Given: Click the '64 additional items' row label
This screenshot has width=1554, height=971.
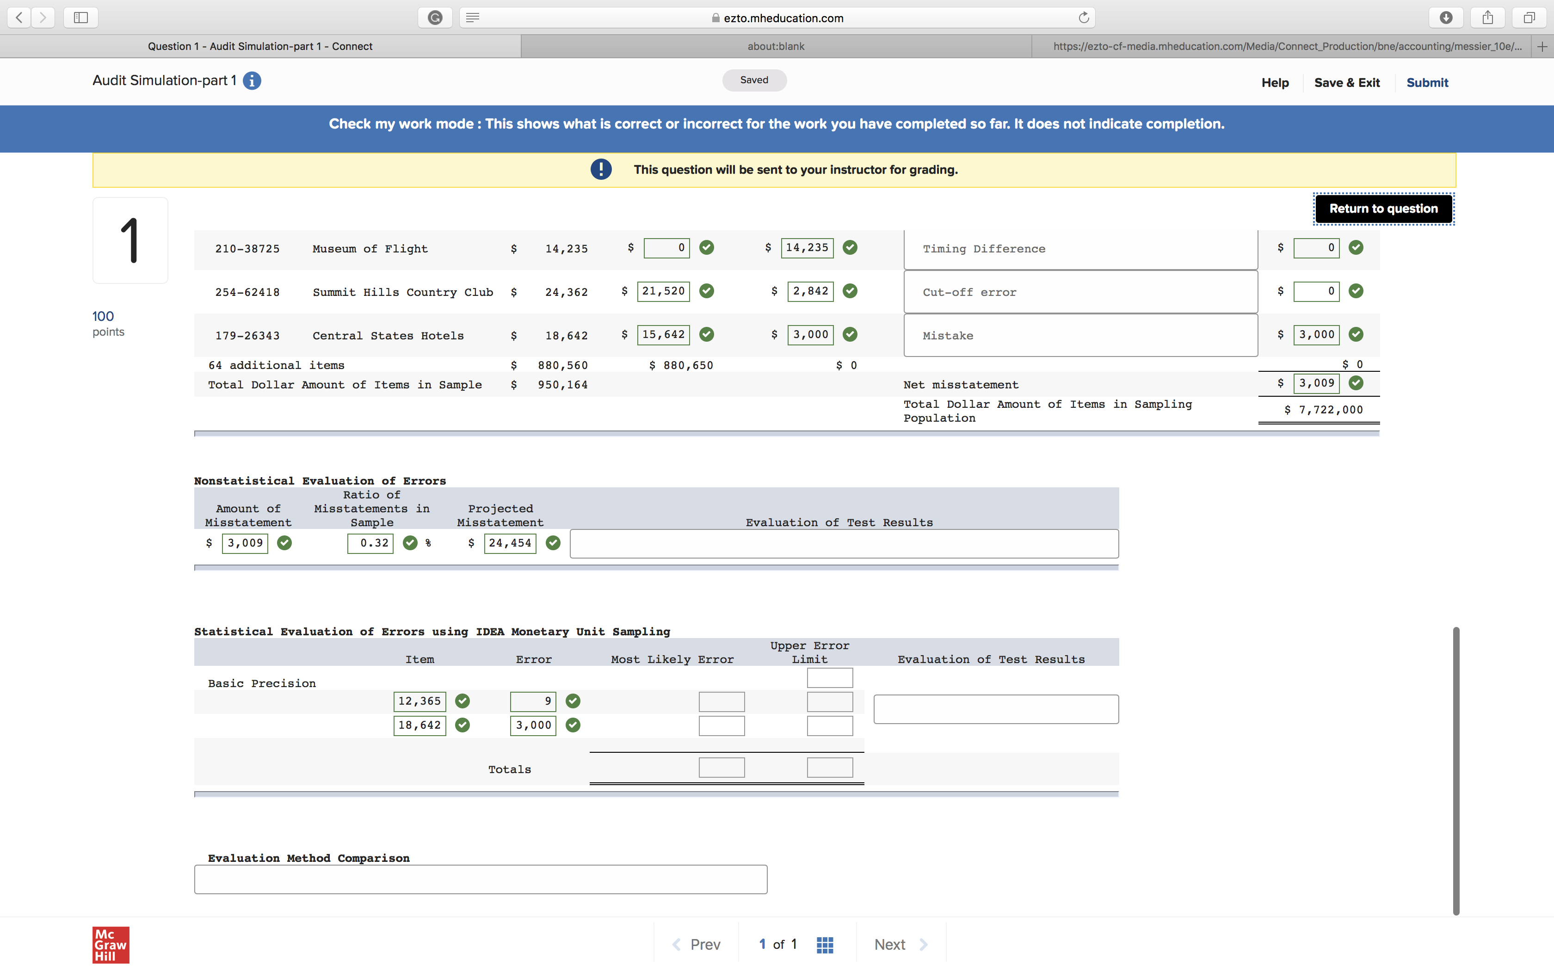Looking at the screenshot, I should [x=276, y=365].
